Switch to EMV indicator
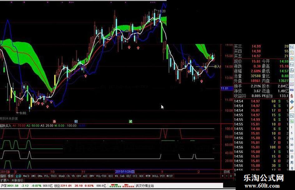 click(x=92, y=176)
